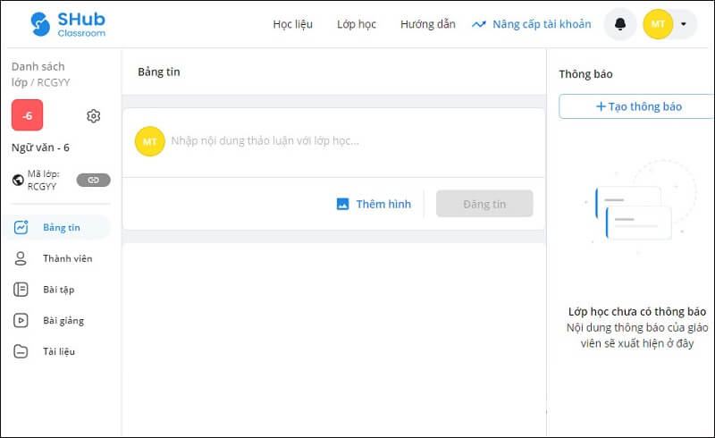Open Bài tập section
The image size is (715, 438).
[58, 290]
